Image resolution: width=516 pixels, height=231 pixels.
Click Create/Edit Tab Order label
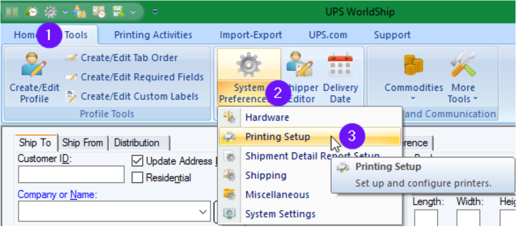point(129,58)
